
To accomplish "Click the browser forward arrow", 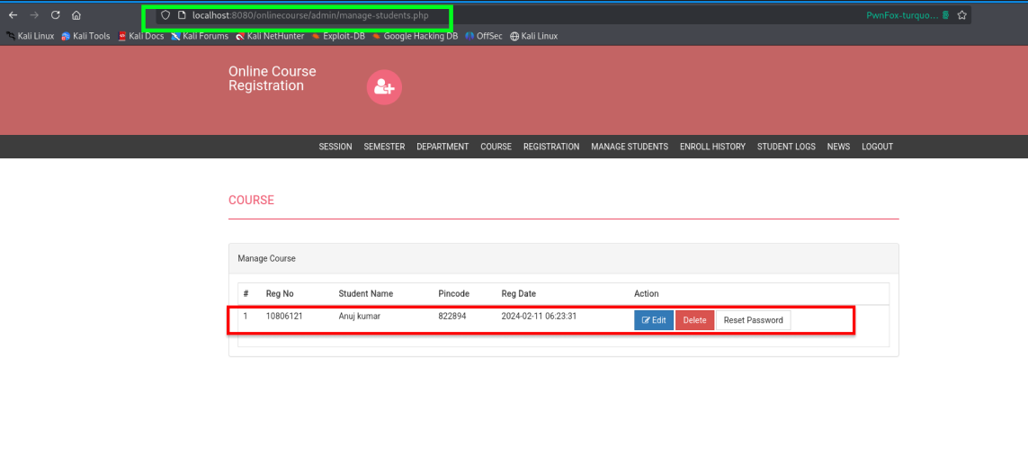I will click(x=34, y=15).
